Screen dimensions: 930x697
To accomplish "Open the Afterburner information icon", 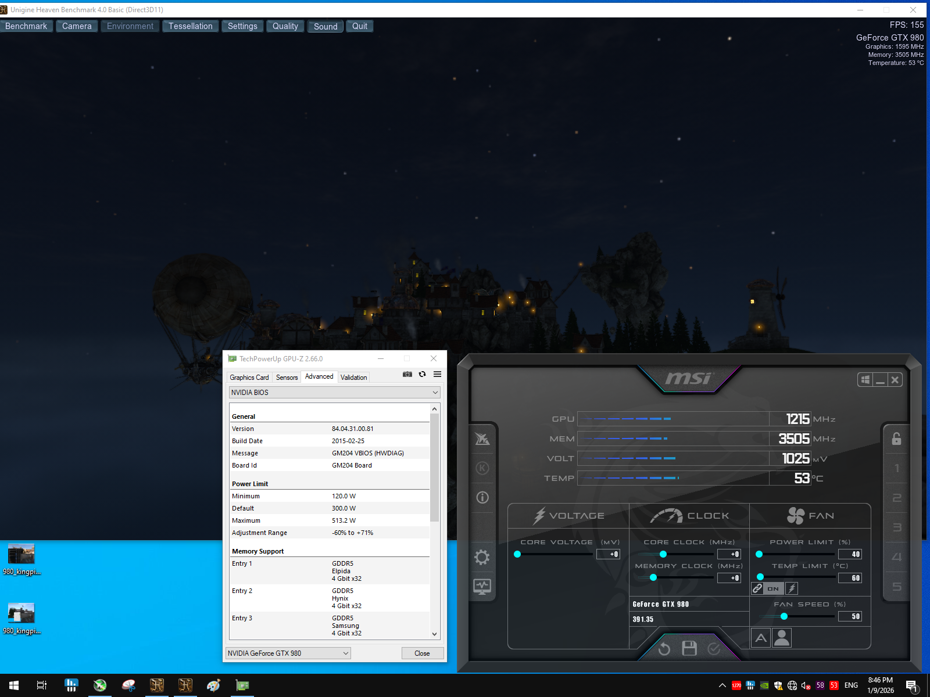I will pos(482,497).
